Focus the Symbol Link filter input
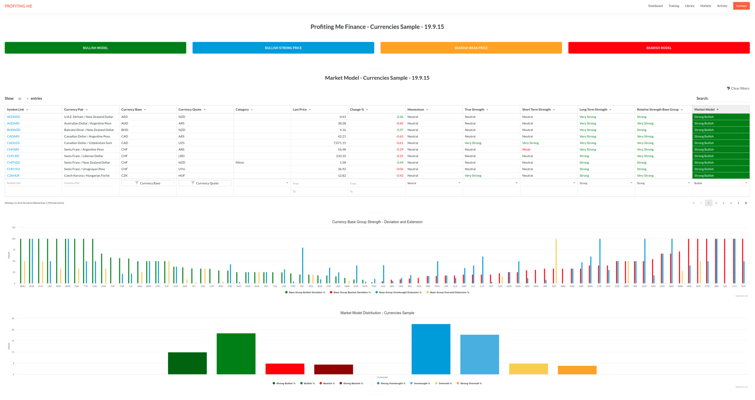The image size is (755, 400). point(31,183)
